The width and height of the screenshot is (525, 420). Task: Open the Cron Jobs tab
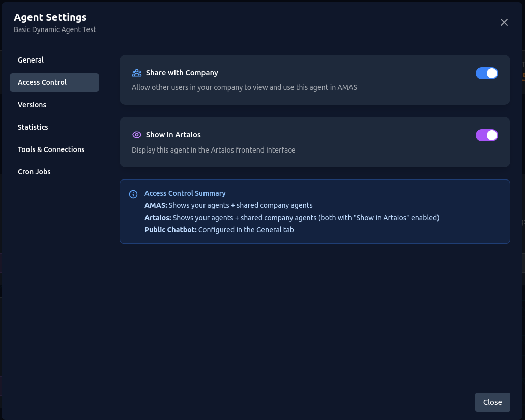[54, 172]
